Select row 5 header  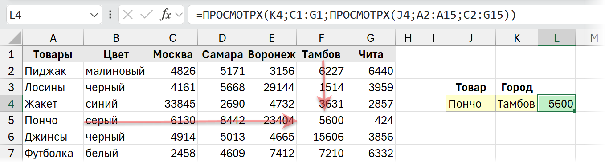click(x=11, y=121)
